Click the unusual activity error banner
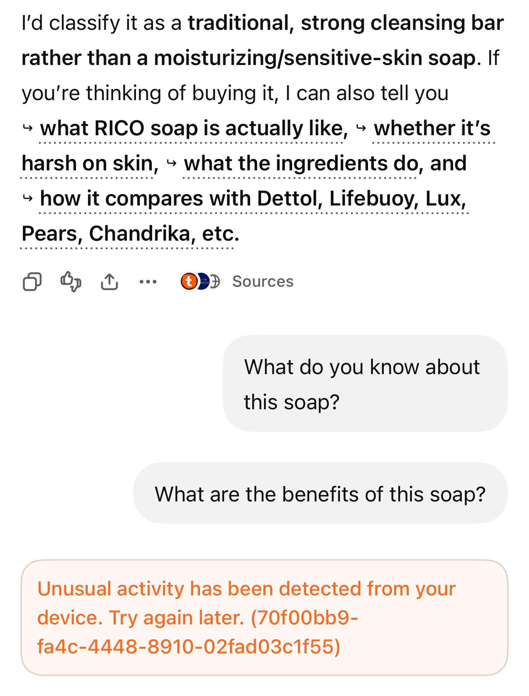This screenshot has height=696, width=529. [x=264, y=617]
